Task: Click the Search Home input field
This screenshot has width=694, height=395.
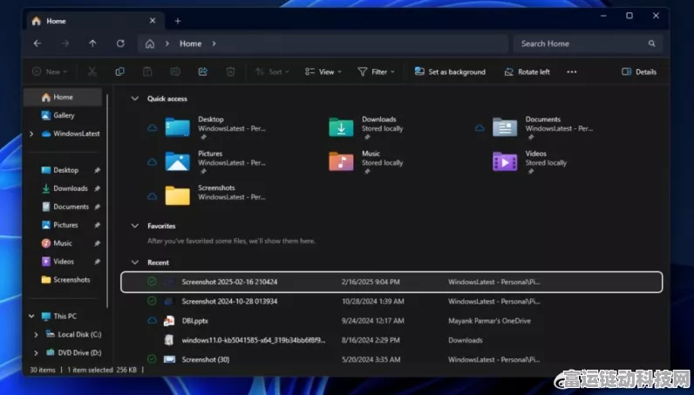Action: [x=588, y=44]
